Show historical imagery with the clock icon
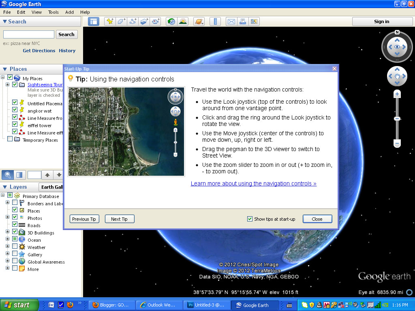 pyautogui.click(x=171, y=21)
